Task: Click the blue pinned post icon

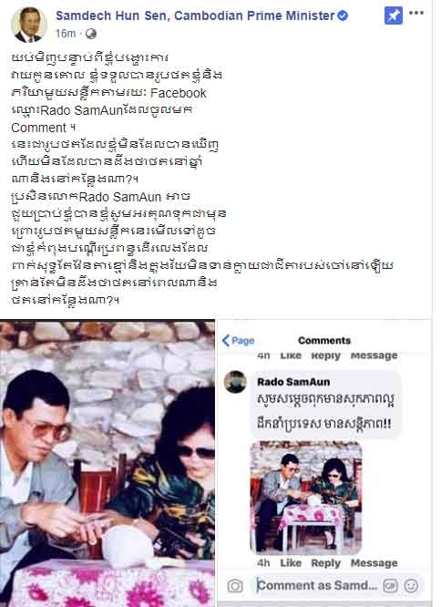Action: 394,15
